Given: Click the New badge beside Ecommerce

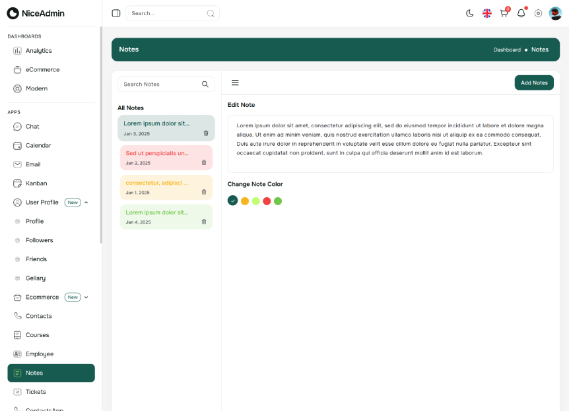Looking at the screenshot, I should [73, 297].
